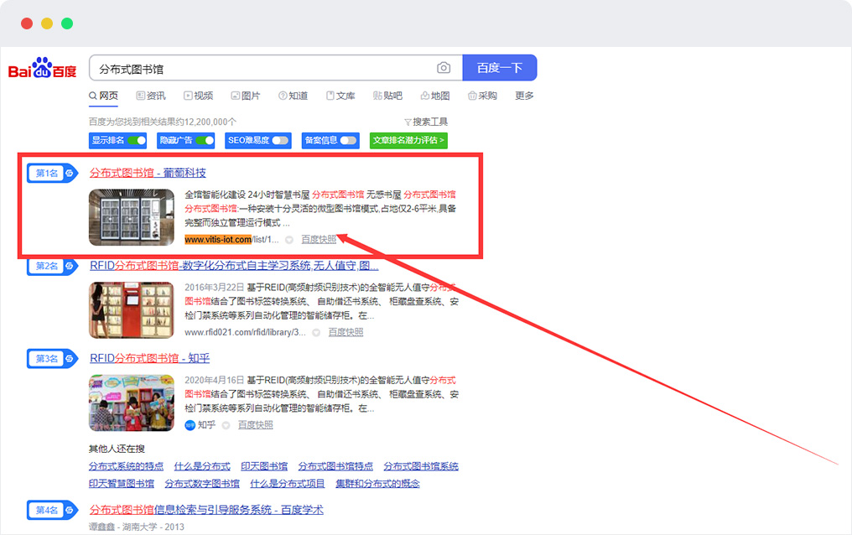852x535 pixels.
Task: Click related search 分布式系统的特点
Action: [126, 466]
